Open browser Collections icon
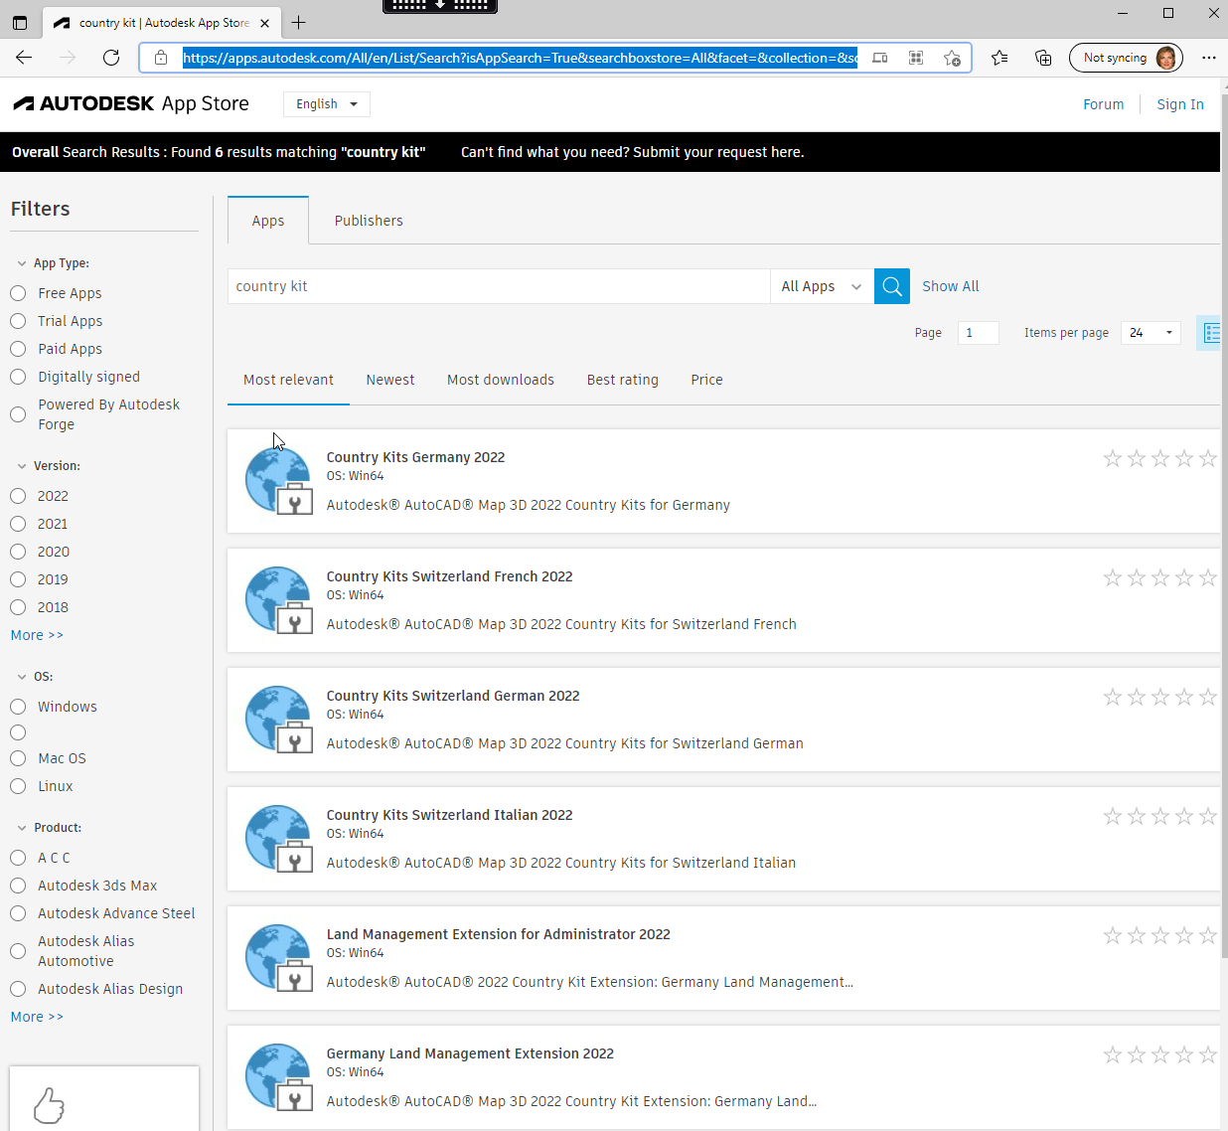 tap(1043, 58)
